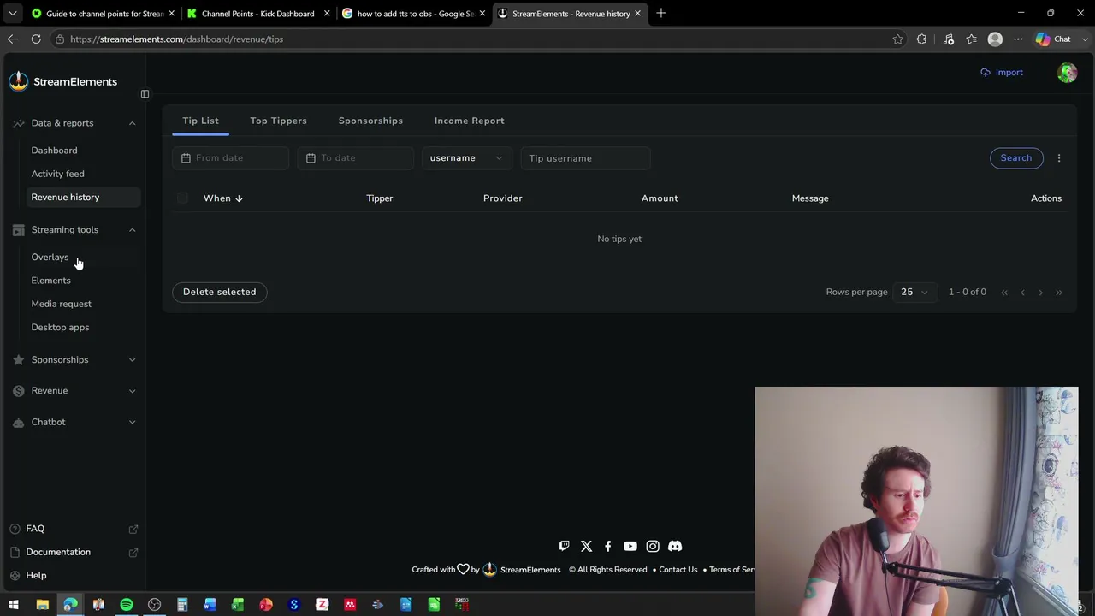This screenshot has height=616, width=1095.
Task: Expand the Chatbot sidebar section
Action: [x=132, y=422]
